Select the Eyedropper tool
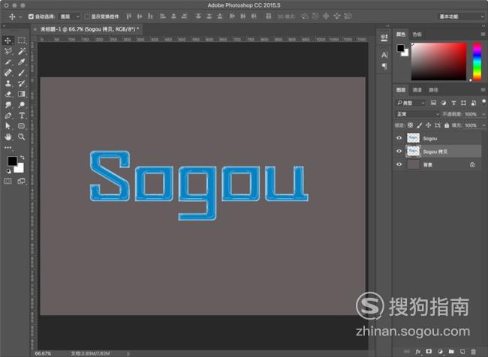This screenshot has width=488, height=357. [x=22, y=62]
